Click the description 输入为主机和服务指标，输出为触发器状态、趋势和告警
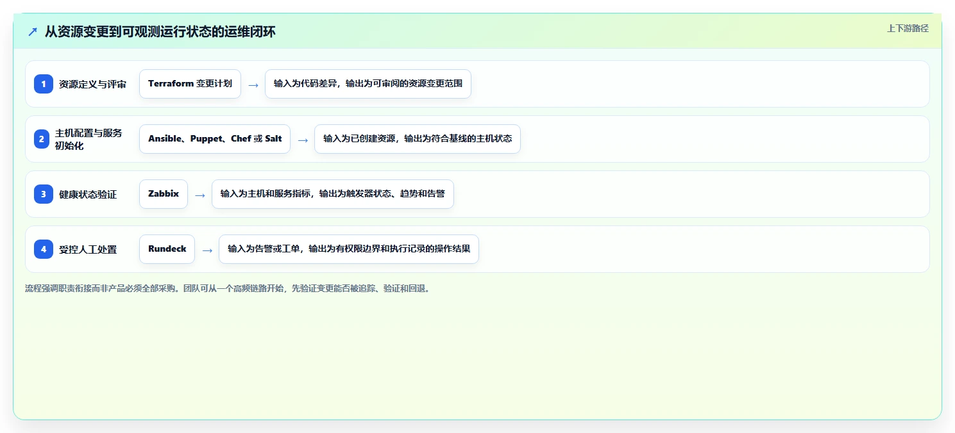The image size is (955, 433). tap(333, 194)
